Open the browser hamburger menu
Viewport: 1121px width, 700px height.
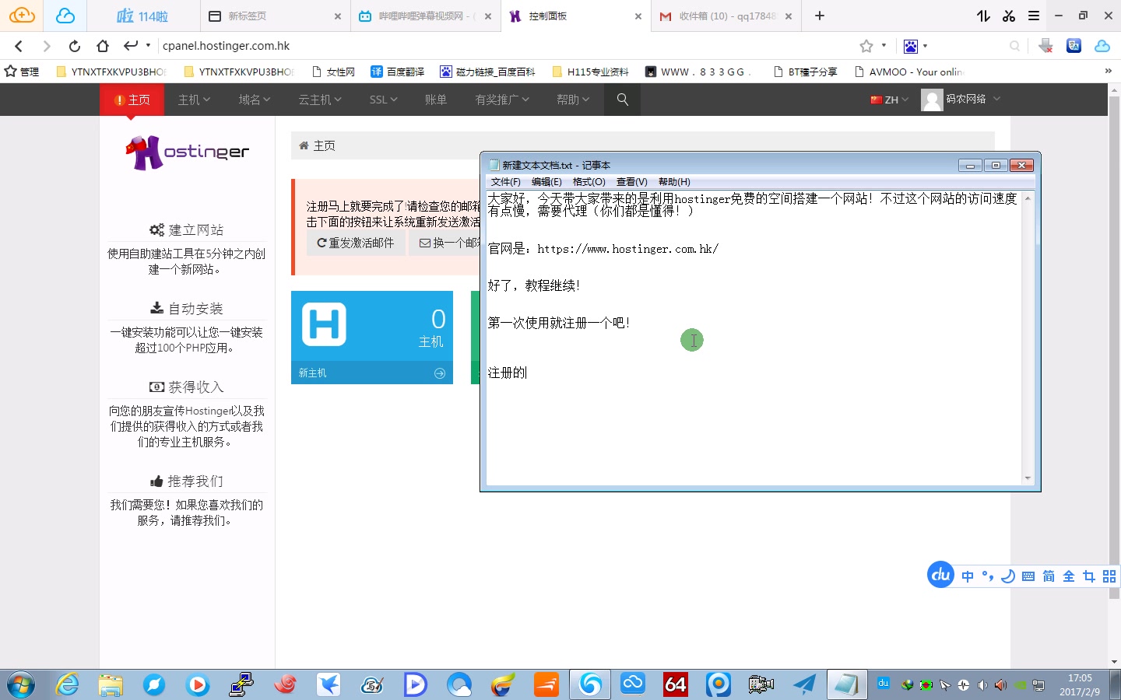1034,16
